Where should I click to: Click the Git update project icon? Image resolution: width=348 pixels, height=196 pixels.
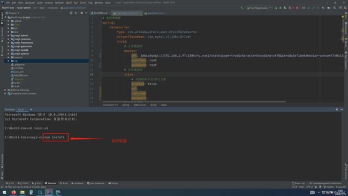[x=309, y=8]
